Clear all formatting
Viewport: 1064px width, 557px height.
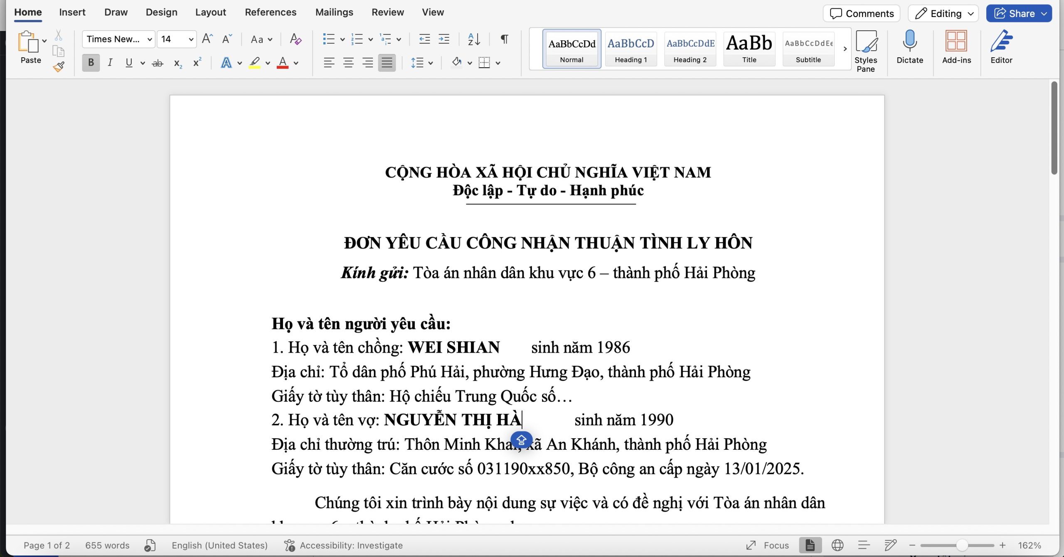pos(295,39)
